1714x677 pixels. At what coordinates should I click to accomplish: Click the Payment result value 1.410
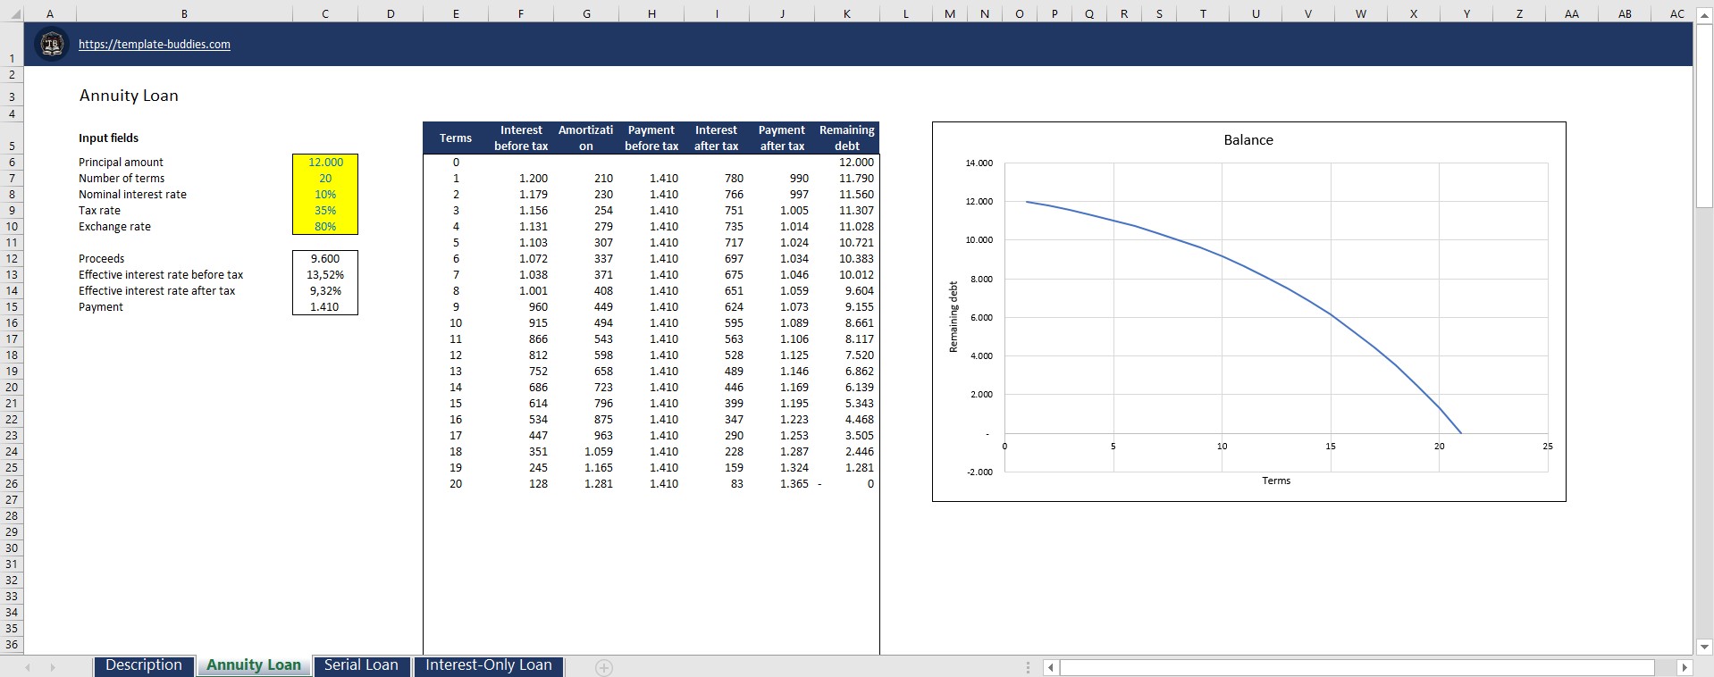(x=325, y=307)
